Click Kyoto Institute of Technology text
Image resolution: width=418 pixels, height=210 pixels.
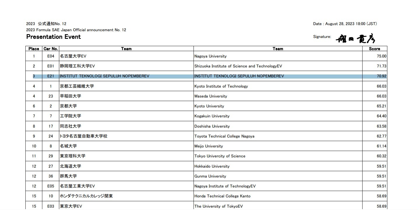221,86
